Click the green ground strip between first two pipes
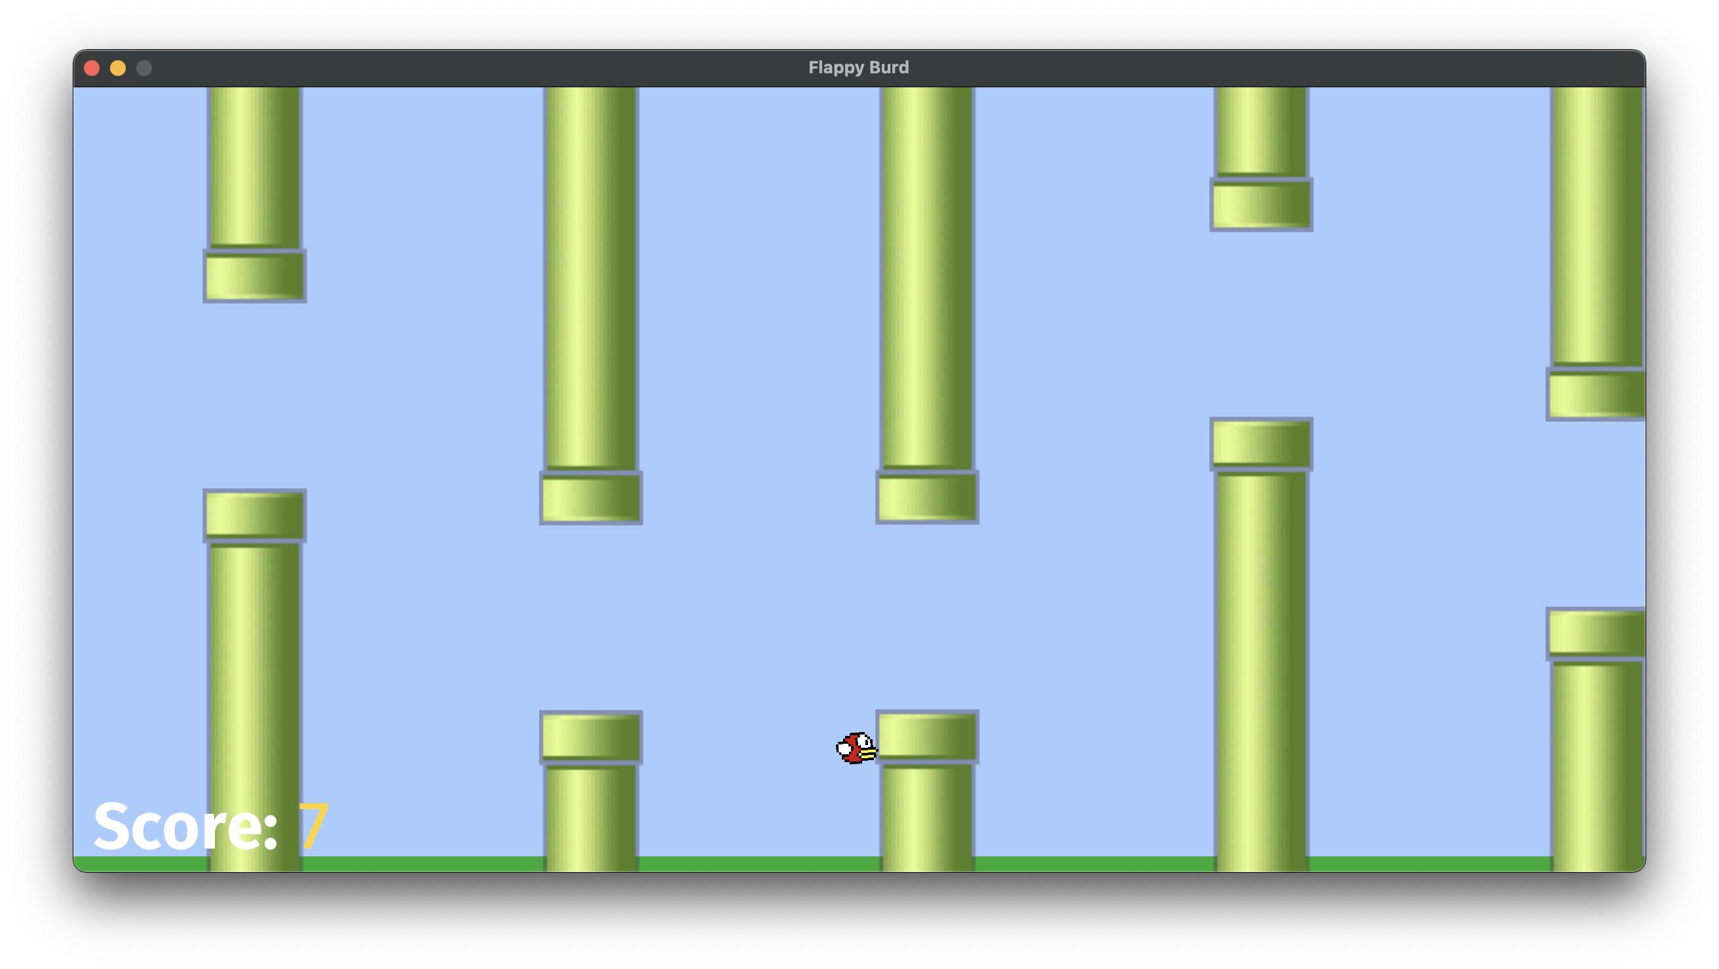The width and height of the screenshot is (1719, 969). [x=424, y=864]
